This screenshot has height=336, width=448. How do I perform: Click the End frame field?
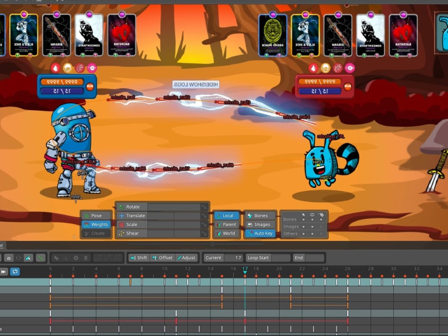point(314,258)
